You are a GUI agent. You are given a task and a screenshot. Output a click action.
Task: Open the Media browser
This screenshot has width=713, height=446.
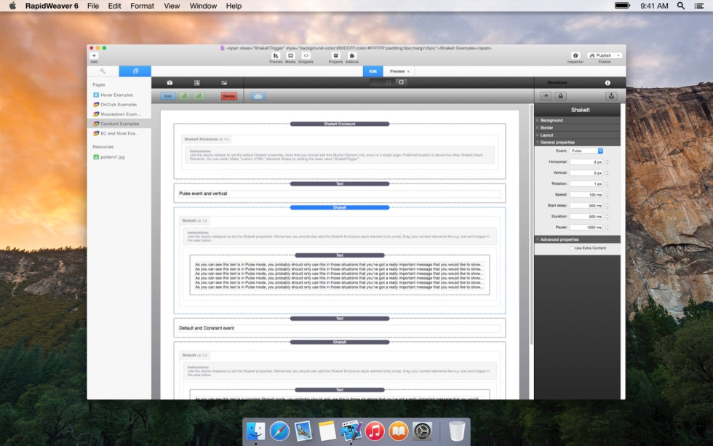pos(290,55)
